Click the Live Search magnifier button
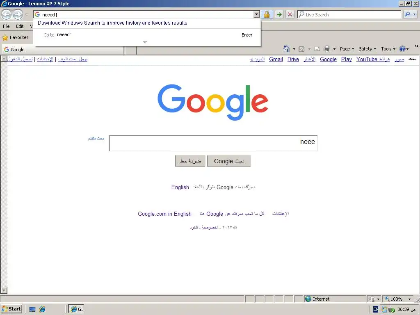Image resolution: width=420 pixels, height=315 pixels. [407, 14]
